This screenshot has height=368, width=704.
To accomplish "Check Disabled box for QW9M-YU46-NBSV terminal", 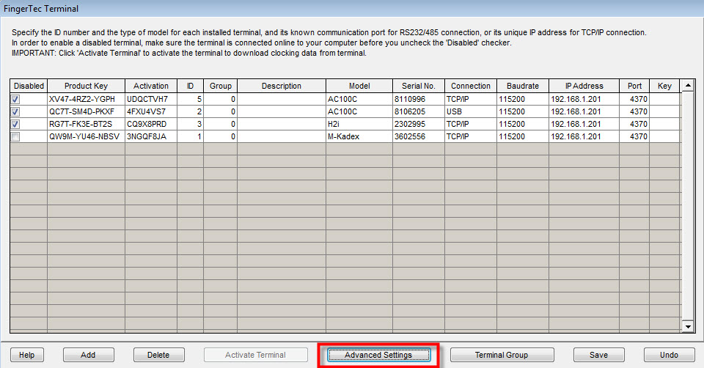I will click(15, 137).
